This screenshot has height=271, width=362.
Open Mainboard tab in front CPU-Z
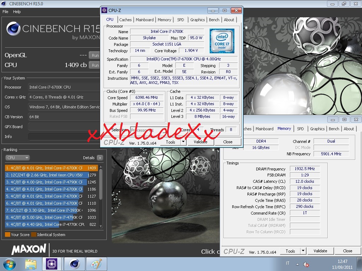pos(145,20)
